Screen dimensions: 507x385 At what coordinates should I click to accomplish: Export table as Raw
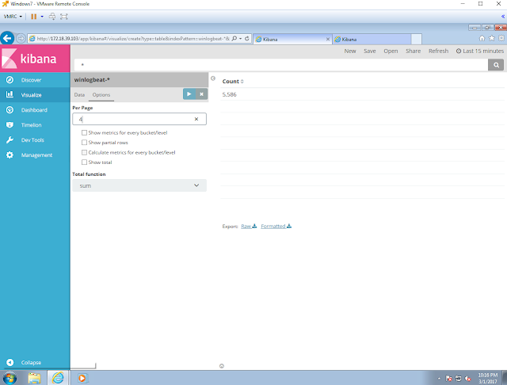click(x=249, y=227)
